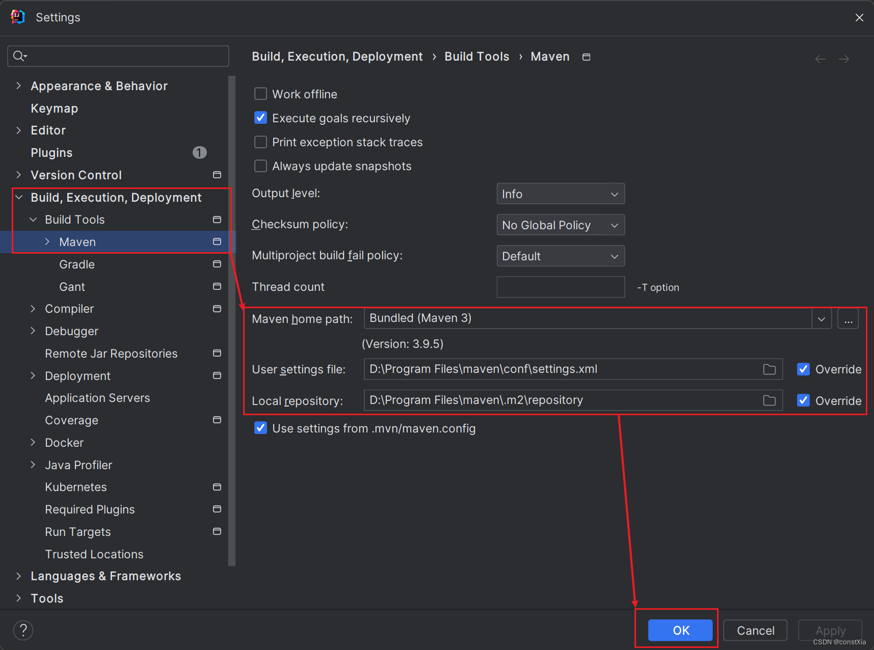Open the Checksum policy dropdown
Screen dimensions: 874x650
561,225
